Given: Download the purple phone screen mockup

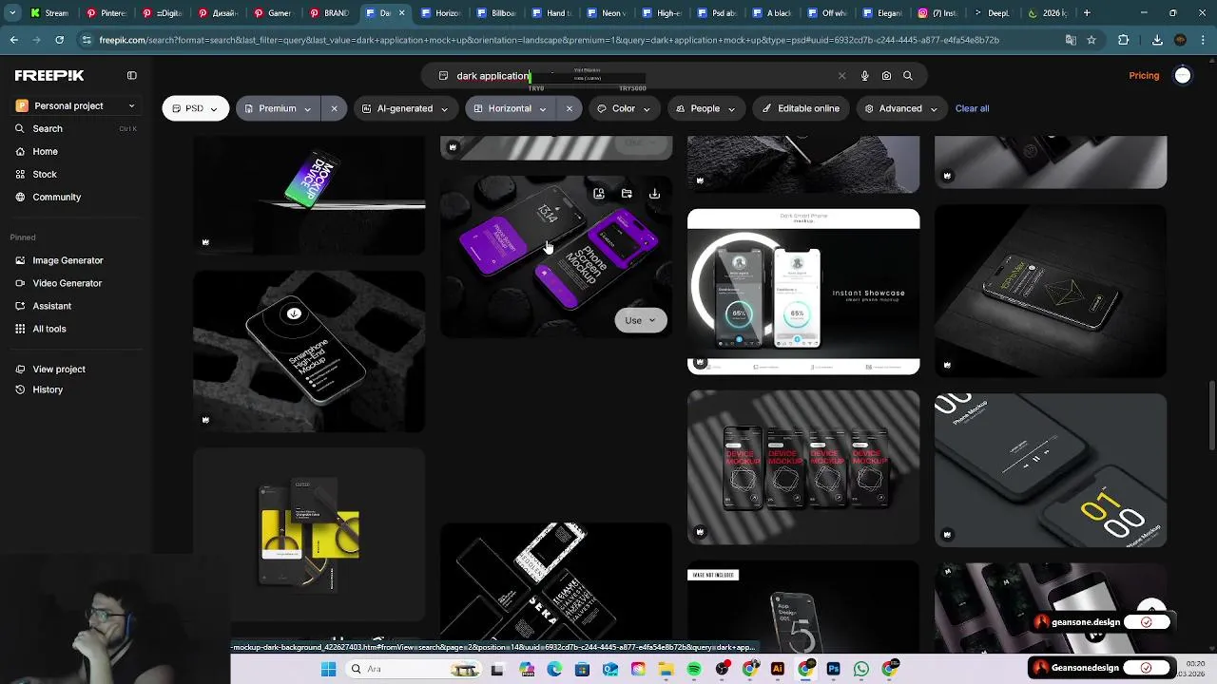Looking at the screenshot, I should tap(654, 194).
